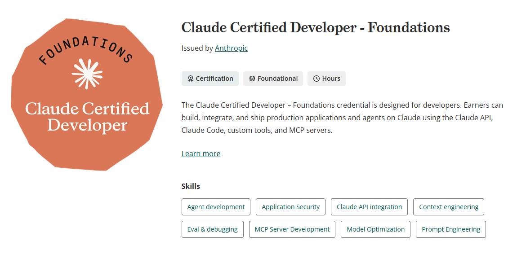The width and height of the screenshot is (526, 254).
Task: Click the Hours duration label
Action: [331, 79]
